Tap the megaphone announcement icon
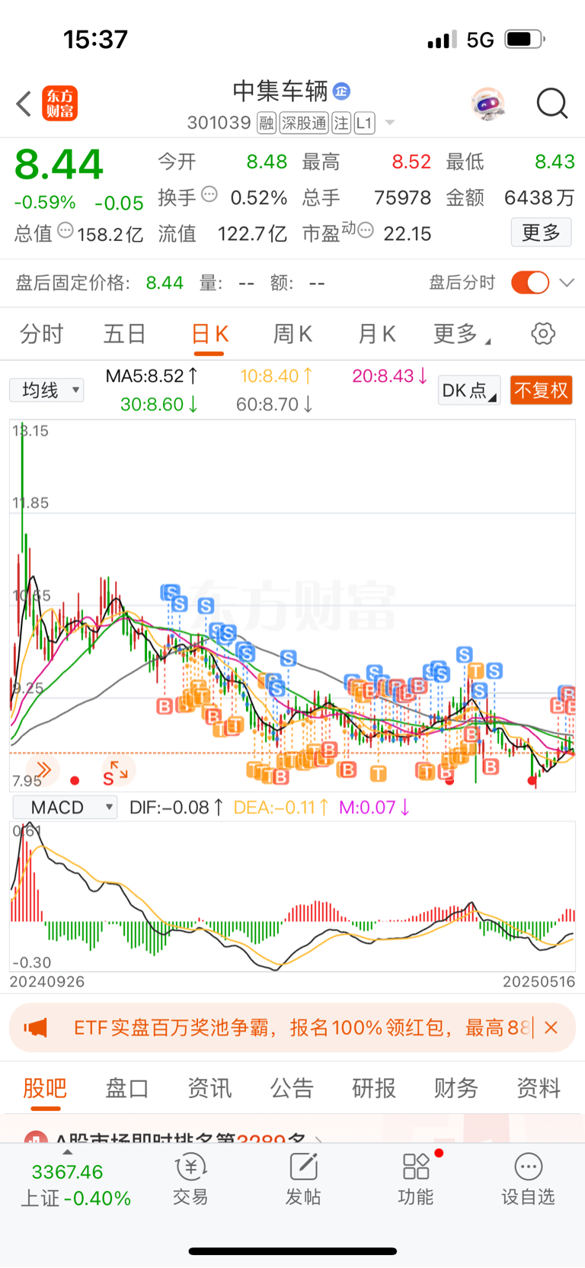The width and height of the screenshot is (585, 1268). (36, 1028)
